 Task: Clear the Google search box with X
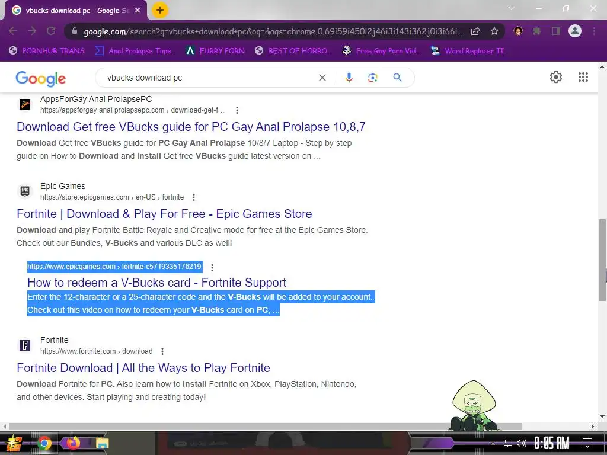point(322,78)
